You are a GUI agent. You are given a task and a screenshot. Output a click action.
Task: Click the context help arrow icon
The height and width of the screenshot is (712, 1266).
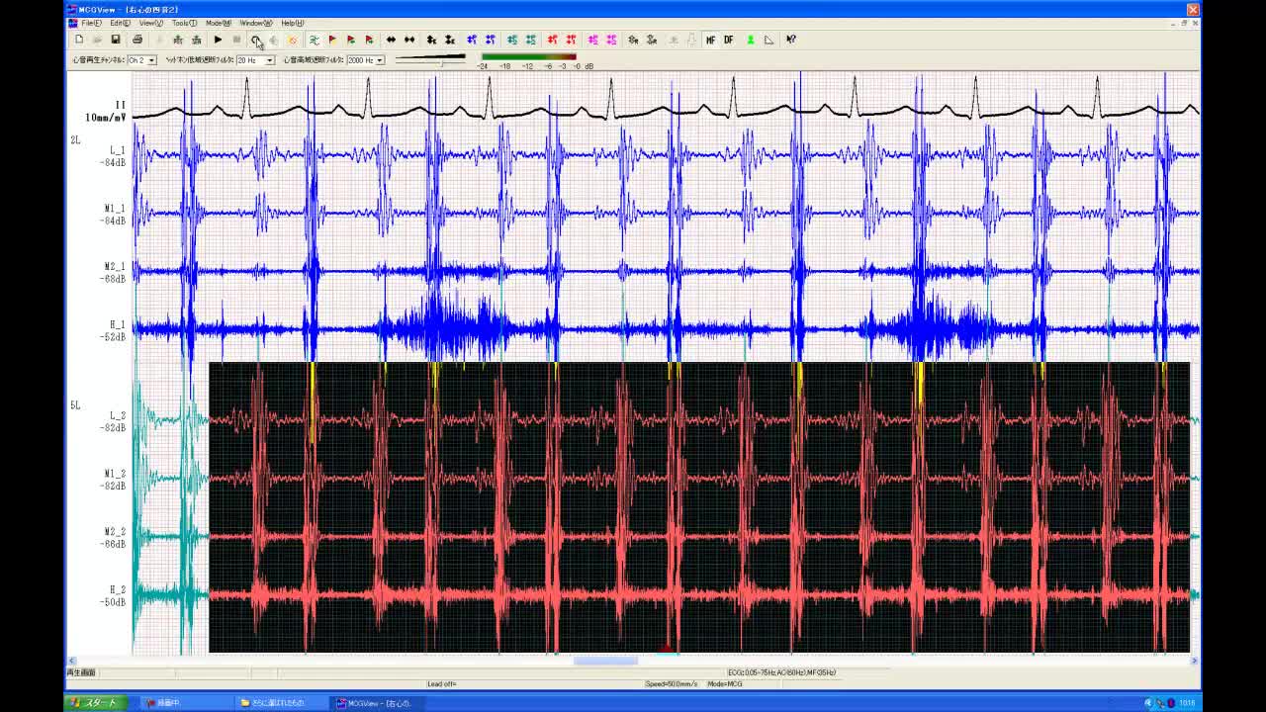click(790, 40)
